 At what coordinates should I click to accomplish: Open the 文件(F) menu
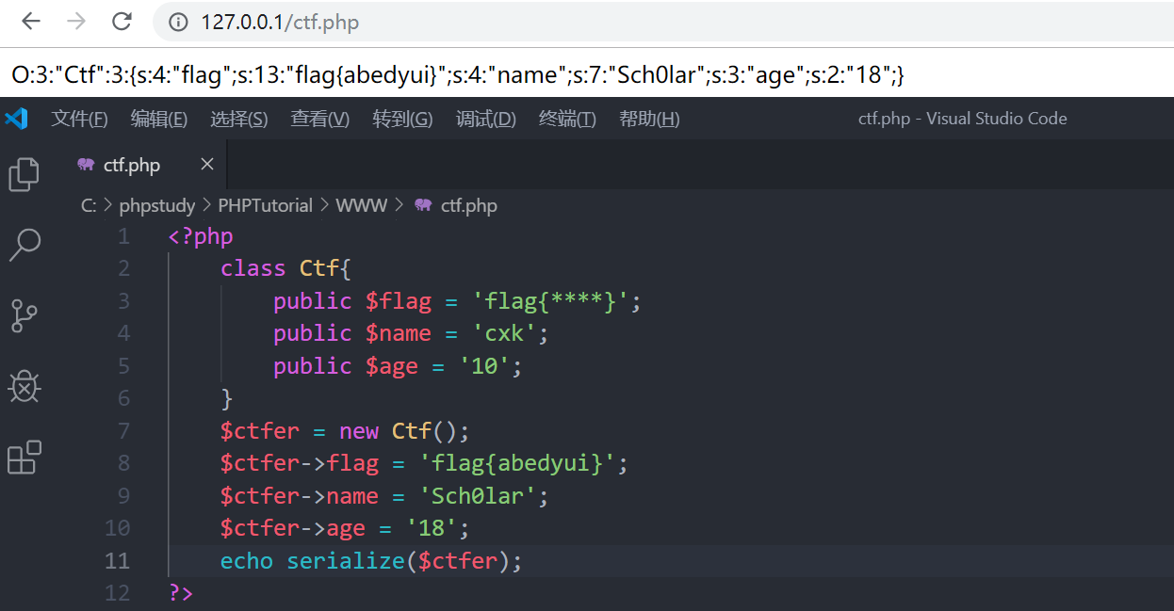(x=79, y=119)
